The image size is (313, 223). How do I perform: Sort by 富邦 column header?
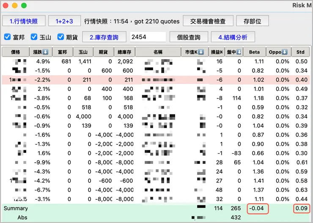pos(63,52)
